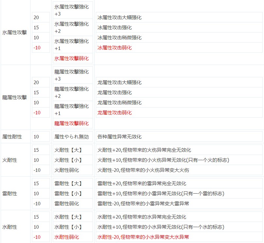Click 水耐性+10 description row
This screenshot has height=243, width=264.
[x=179, y=227]
